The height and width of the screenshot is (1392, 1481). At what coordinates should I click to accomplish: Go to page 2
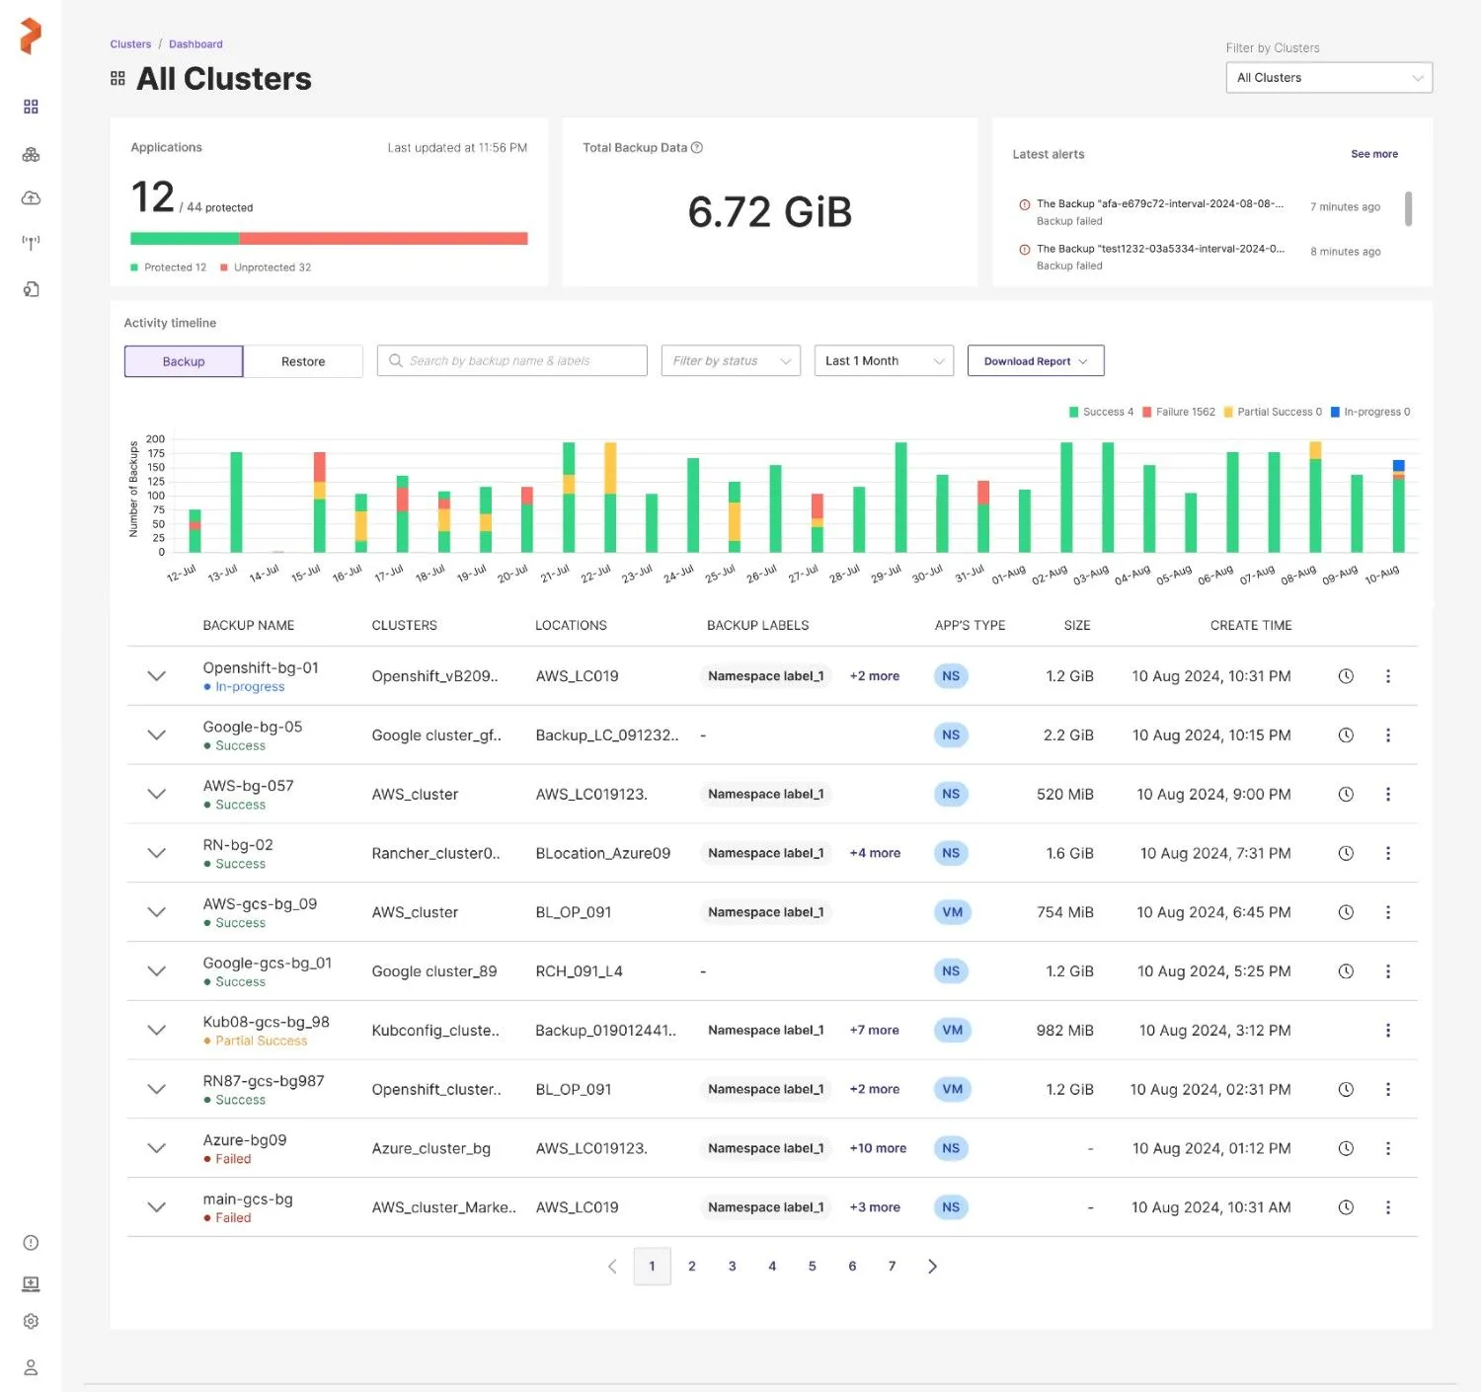click(692, 1267)
